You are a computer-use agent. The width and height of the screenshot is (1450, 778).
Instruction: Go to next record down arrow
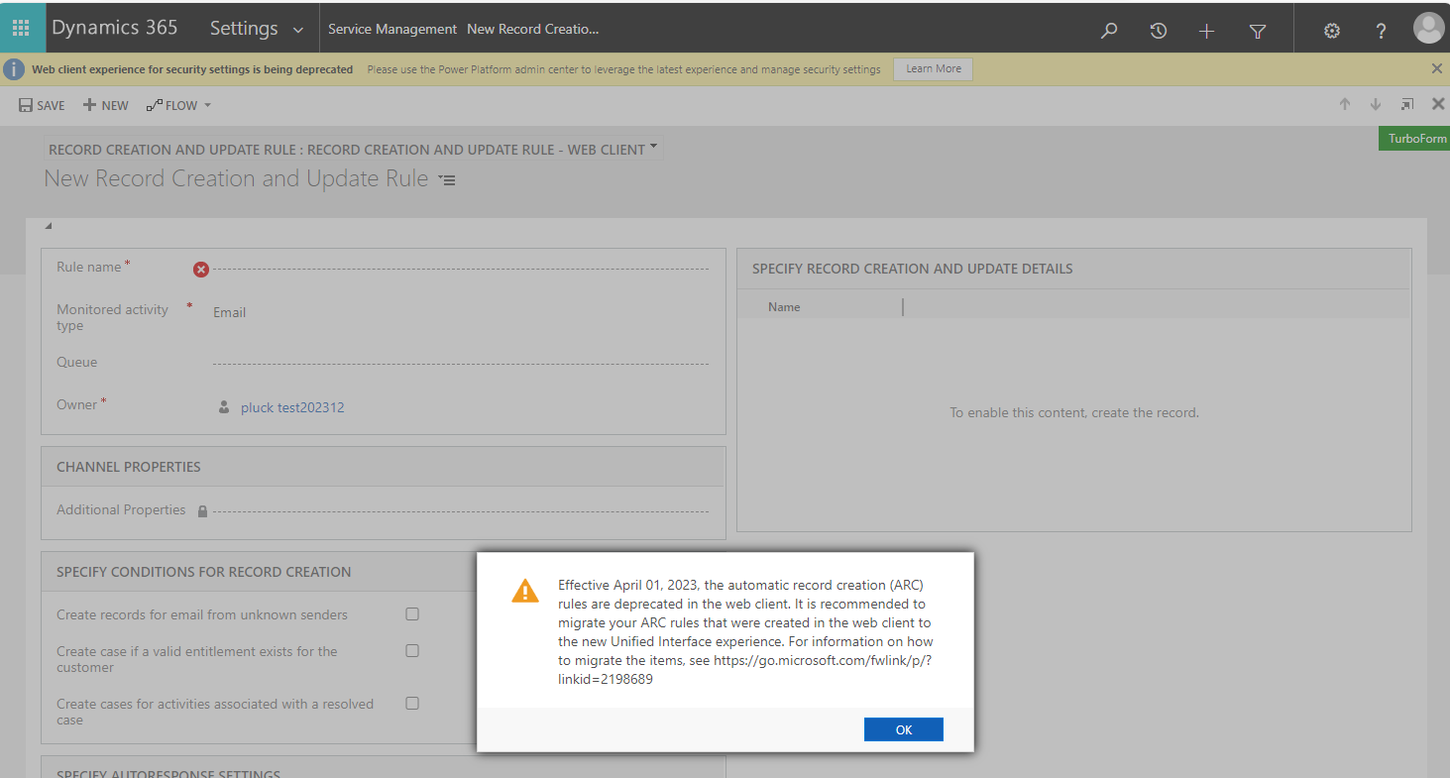coord(1376,104)
